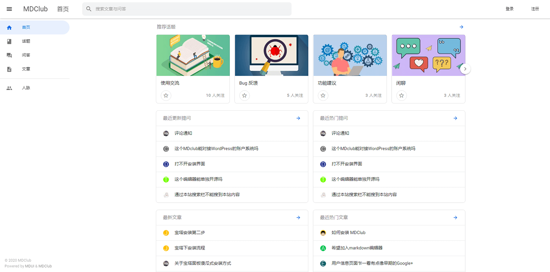Open the hamburger menu in the header

(x=9, y=9)
